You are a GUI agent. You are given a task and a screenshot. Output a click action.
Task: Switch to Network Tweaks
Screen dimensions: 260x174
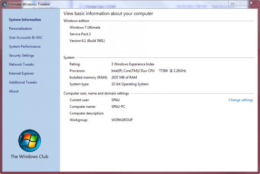21,64
